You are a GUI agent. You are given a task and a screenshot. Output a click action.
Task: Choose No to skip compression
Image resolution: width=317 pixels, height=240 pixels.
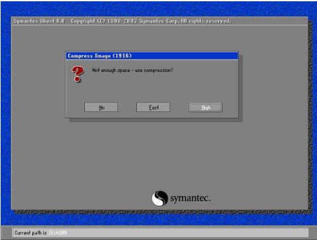101,108
